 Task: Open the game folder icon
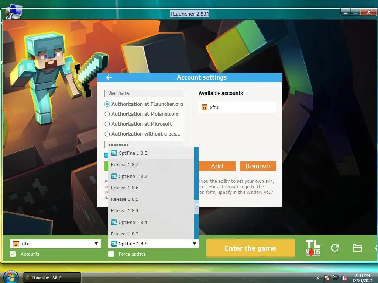point(357,248)
